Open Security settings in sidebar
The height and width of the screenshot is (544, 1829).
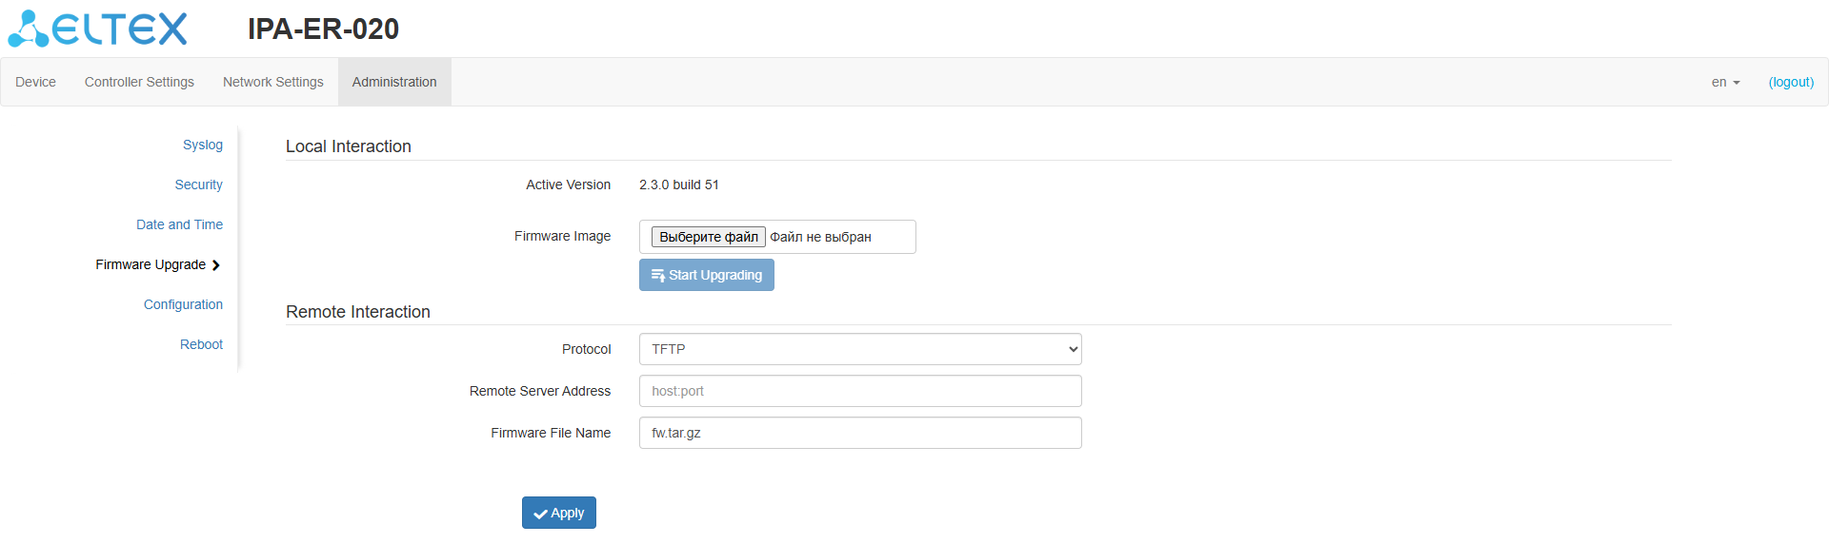198,185
